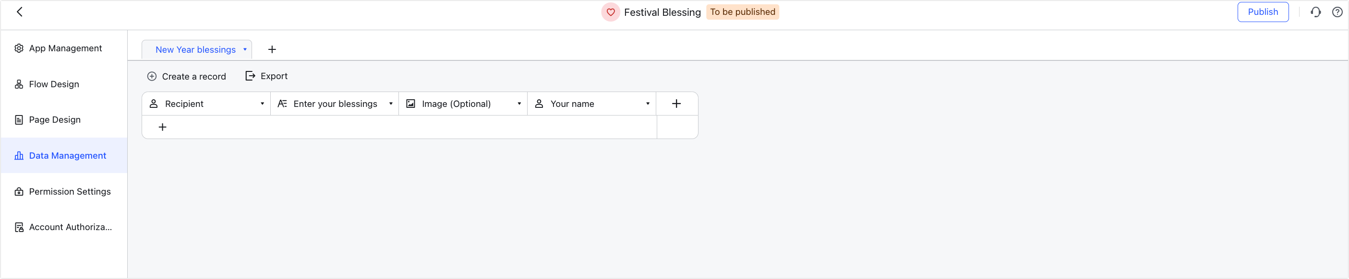Expand the Enter your blessings column menu
Screen dimensions: 1349x279
(x=391, y=104)
